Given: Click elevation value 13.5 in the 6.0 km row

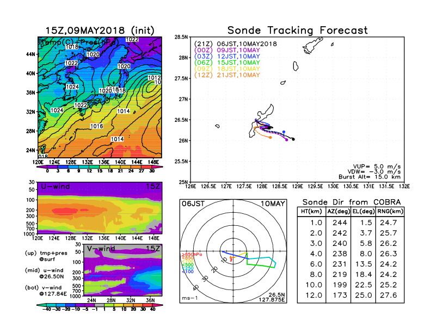Looking at the screenshot, I should pyautogui.click(x=364, y=264).
